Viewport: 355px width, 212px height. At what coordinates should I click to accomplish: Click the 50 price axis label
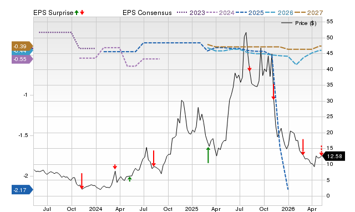pos(329,37)
